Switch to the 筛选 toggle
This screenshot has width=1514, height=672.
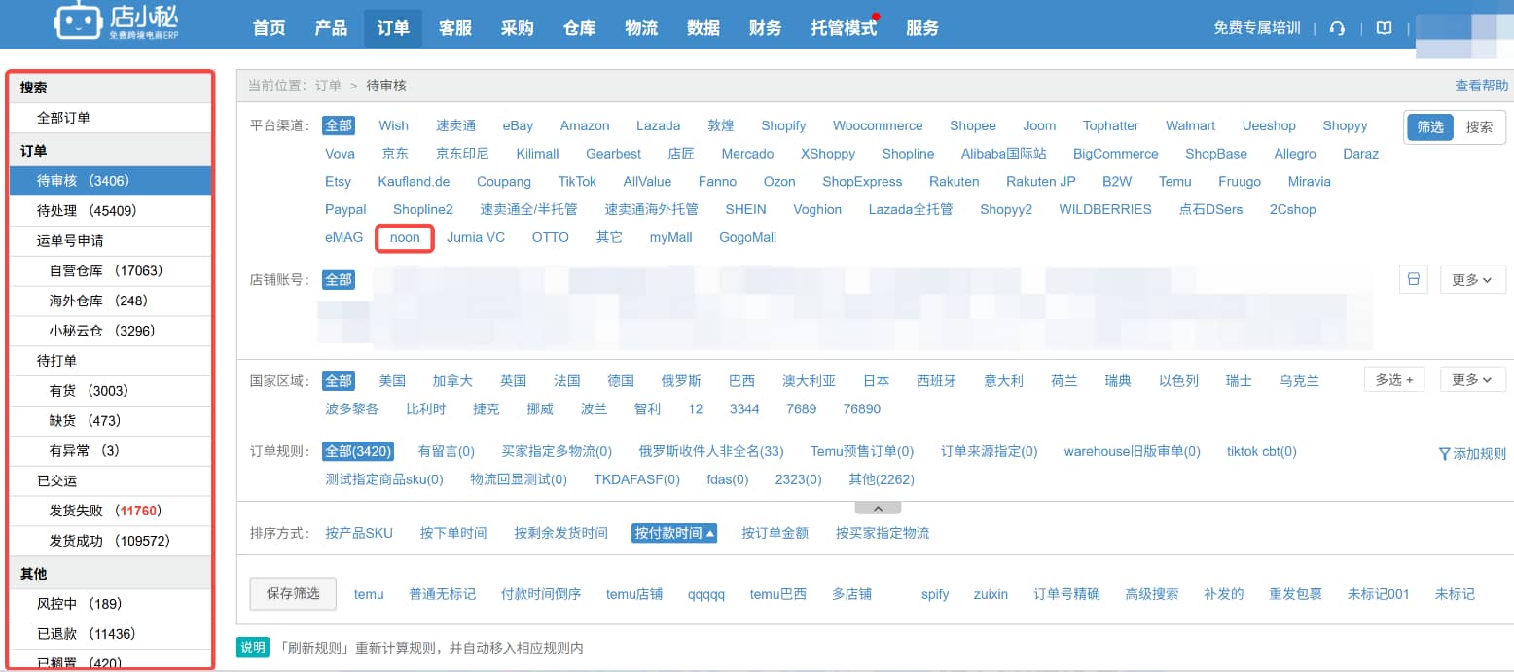[x=1430, y=126]
